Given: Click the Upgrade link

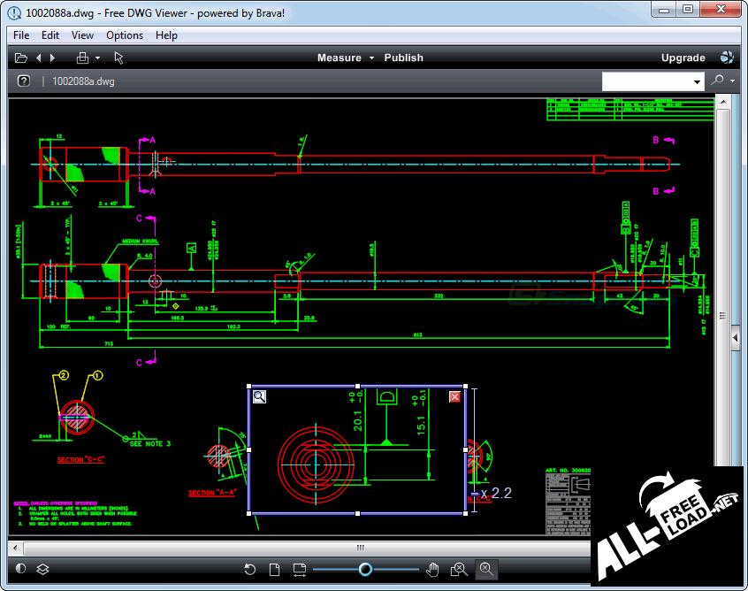Looking at the screenshot, I should point(683,58).
